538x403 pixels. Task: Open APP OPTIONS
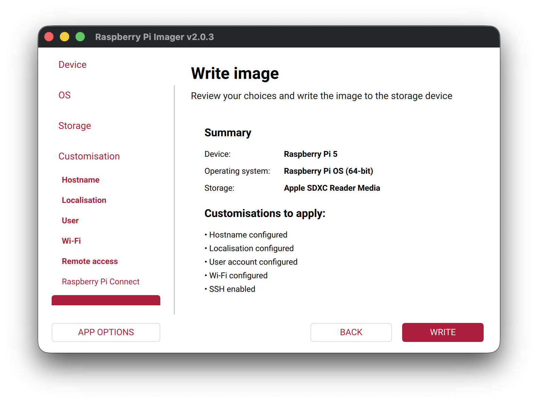pyautogui.click(x=106, y=332)
